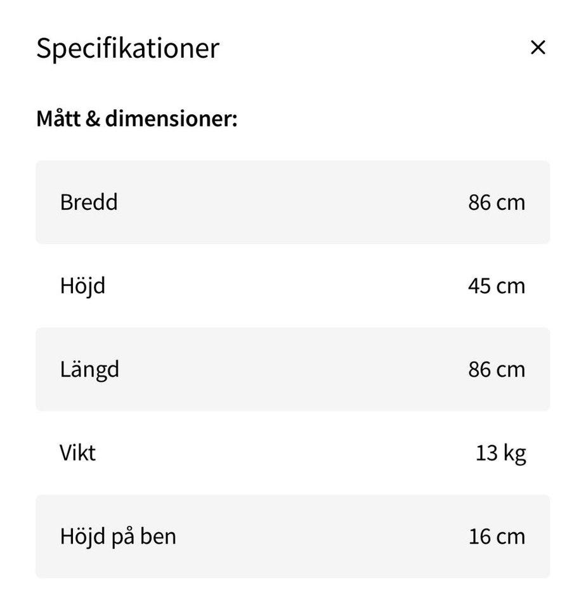Click the middle of the white Vikt row
The height and width of the screenshot is (609, 586).
coord(293,453)
